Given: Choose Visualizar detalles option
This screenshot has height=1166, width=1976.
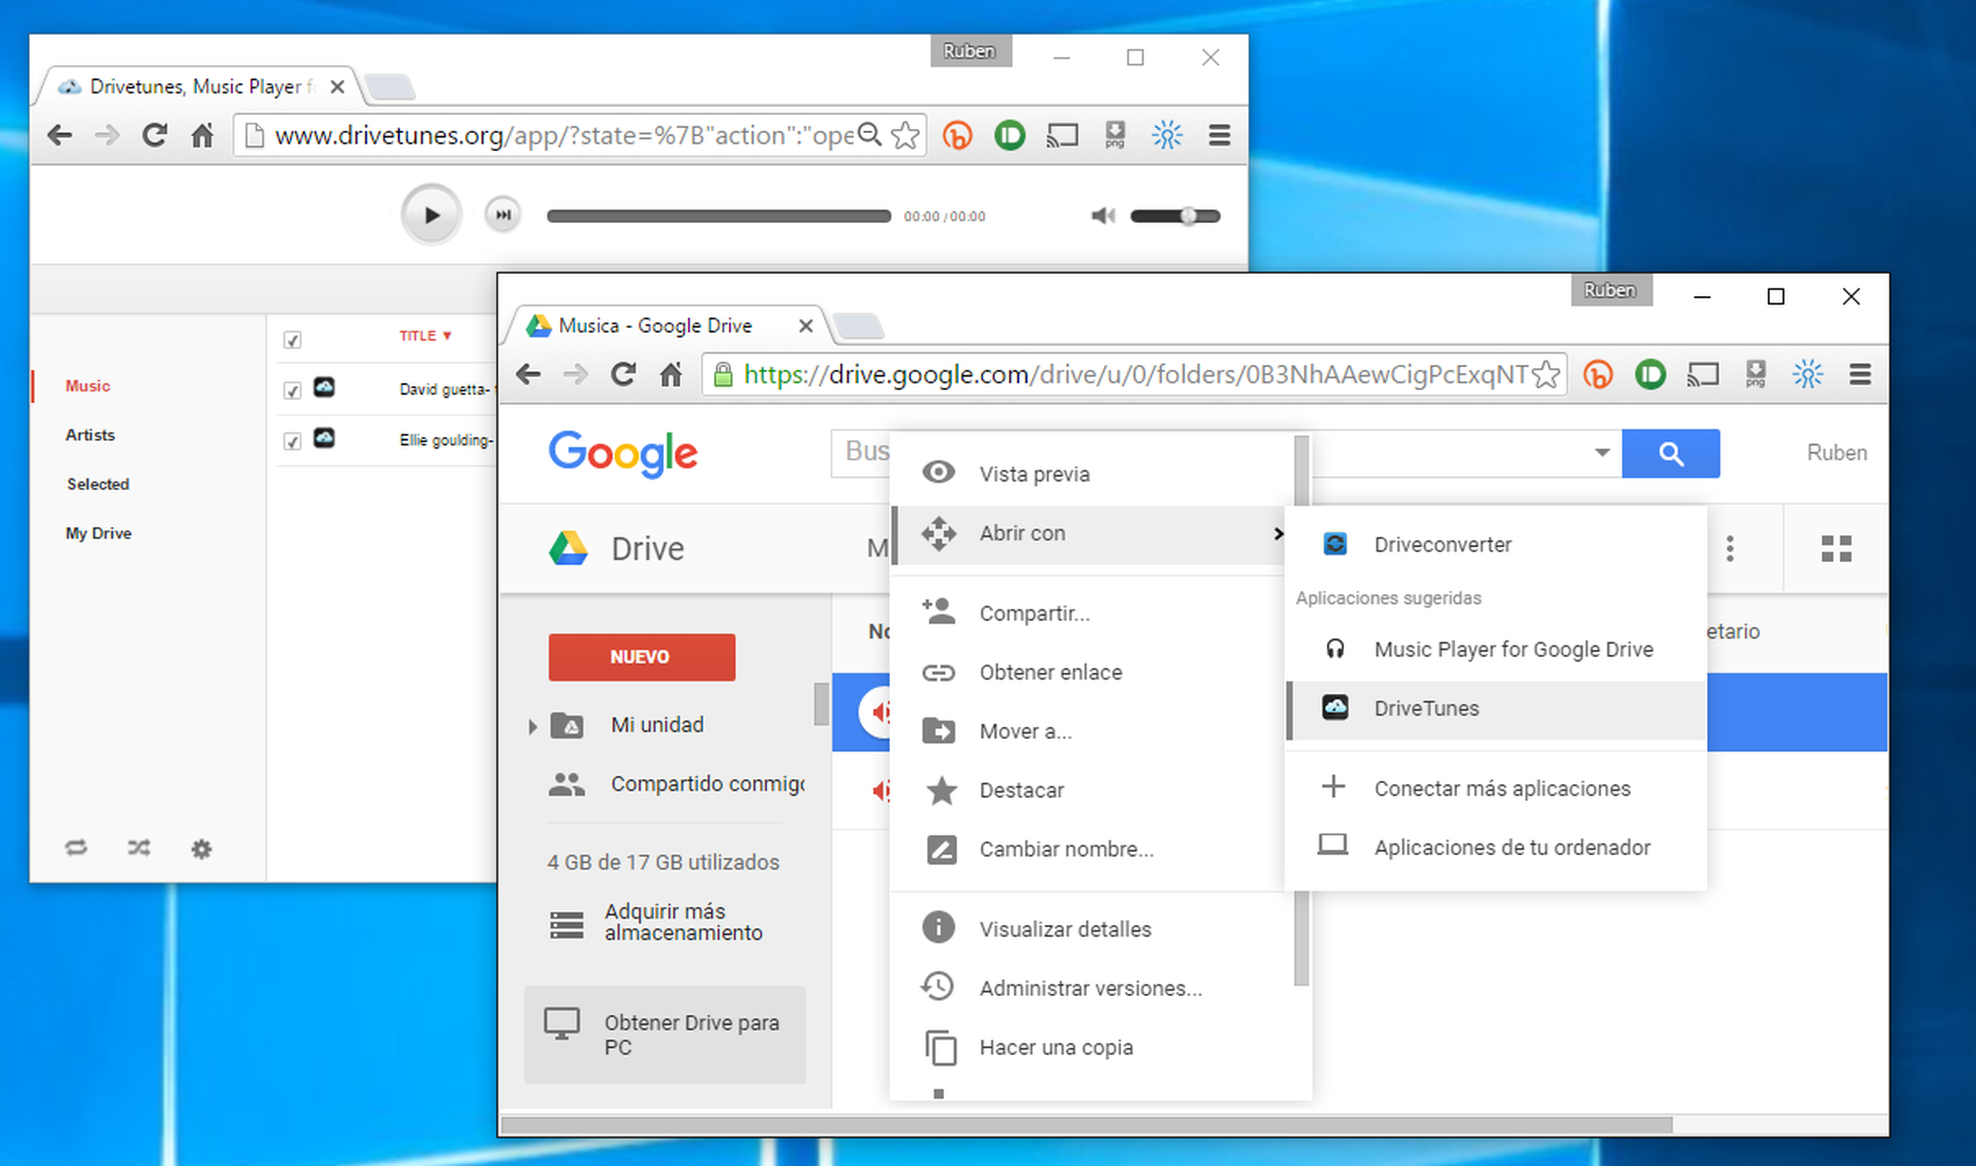Looking at the screenshot, I should click(1092, 929).
